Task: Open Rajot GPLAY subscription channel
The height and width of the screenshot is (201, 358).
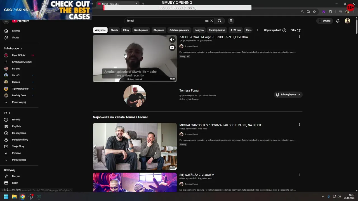Action: tap(19, 55)
